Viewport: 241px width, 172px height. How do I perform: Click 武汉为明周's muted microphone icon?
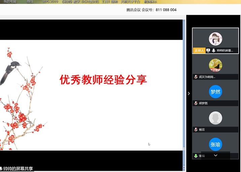pyautogui.click(x=196, y=77)
